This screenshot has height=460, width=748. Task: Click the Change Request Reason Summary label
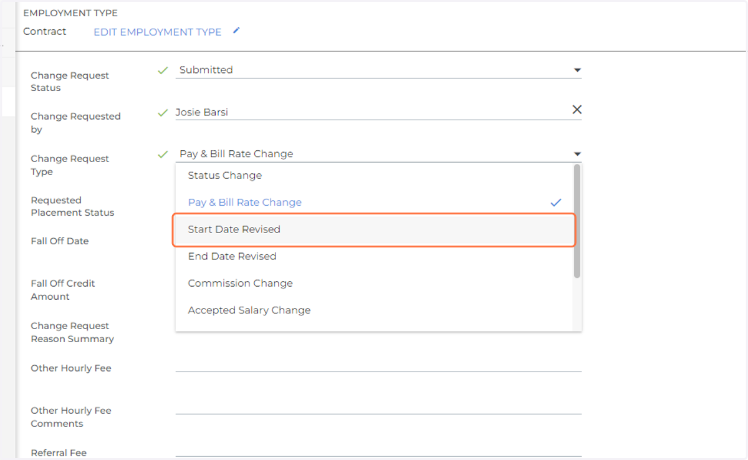point(72,332)
